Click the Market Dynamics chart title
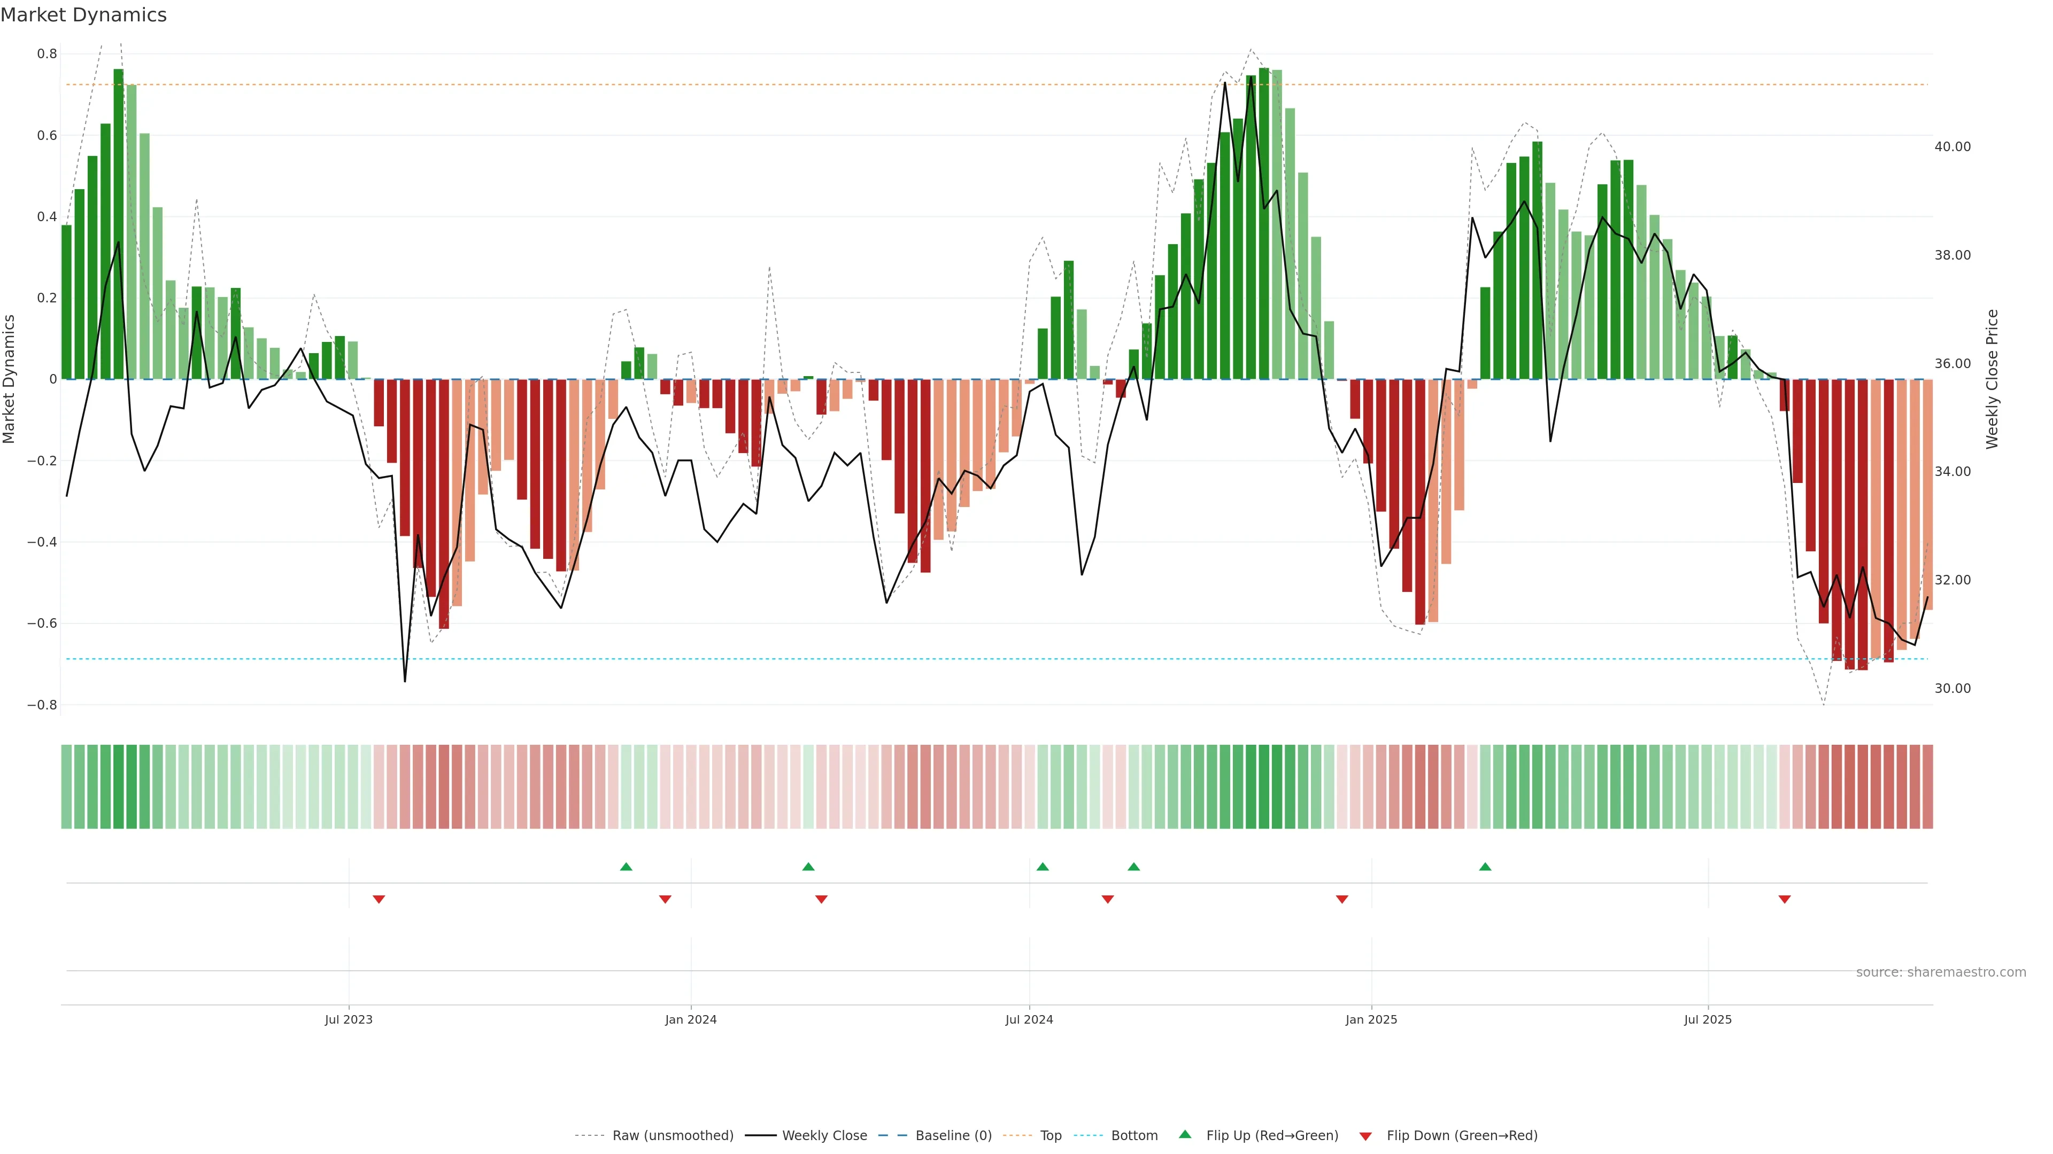Screen dimensions: 2053x1154 pyautogui.click(x=84, y=15)
